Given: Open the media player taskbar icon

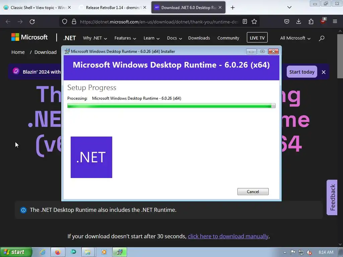Looking at the screenshot, I should pyautogui.click(x=104, y=252).
